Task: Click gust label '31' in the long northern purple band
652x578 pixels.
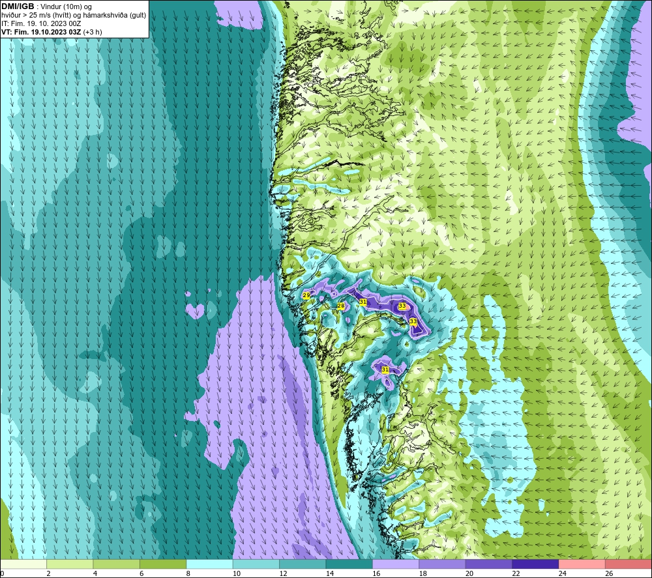Action: click(x=363, y=302)
